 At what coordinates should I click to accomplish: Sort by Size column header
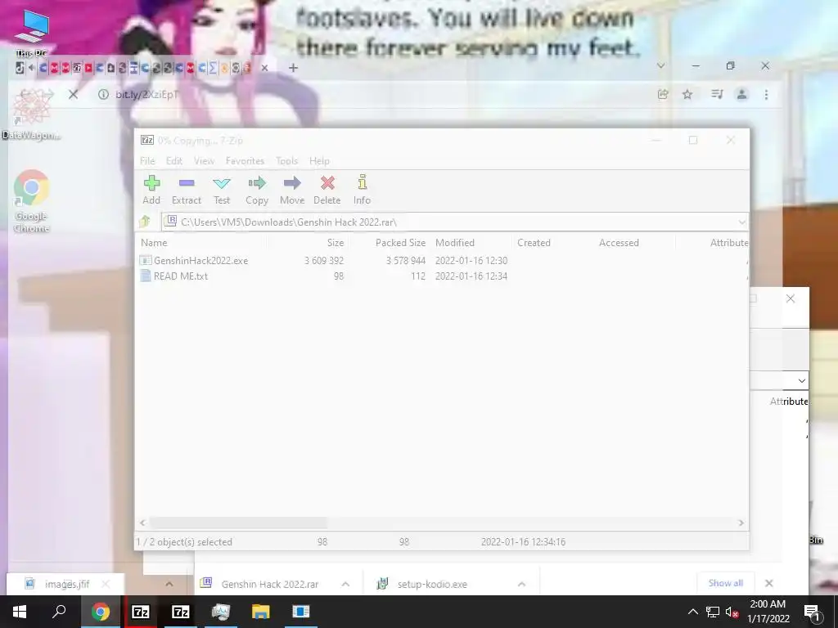pyautogui.click(x=335, y=242)
